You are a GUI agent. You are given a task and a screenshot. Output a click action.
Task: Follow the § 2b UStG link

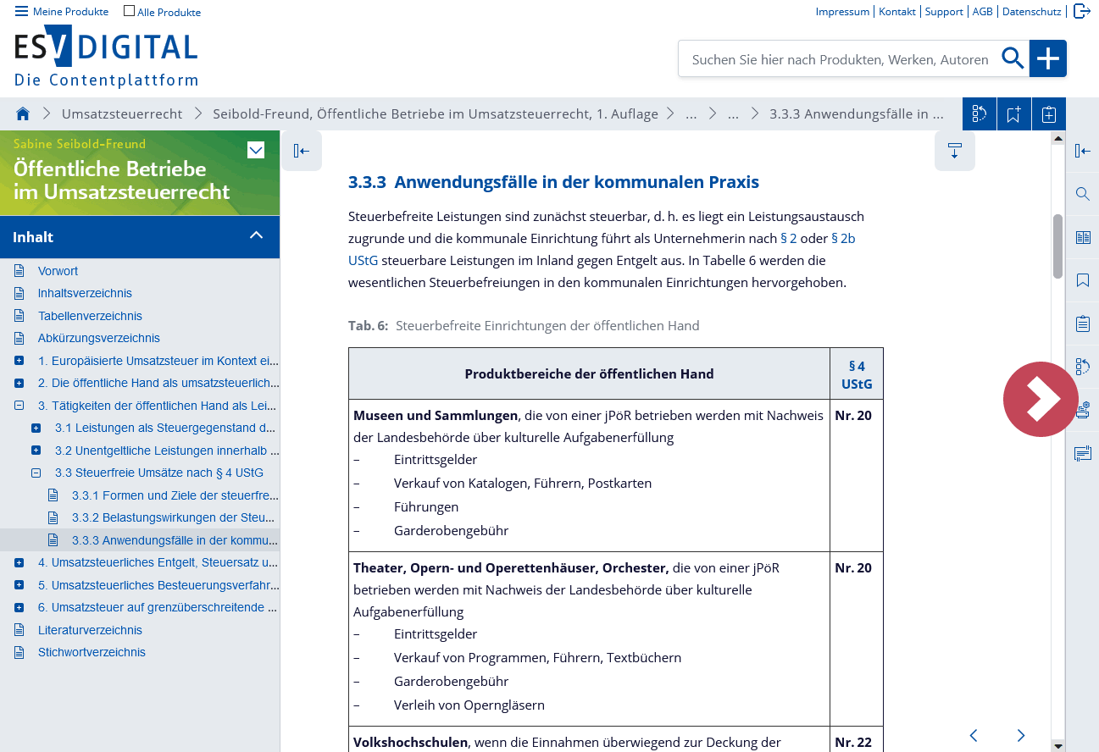(x=843, y=239)
